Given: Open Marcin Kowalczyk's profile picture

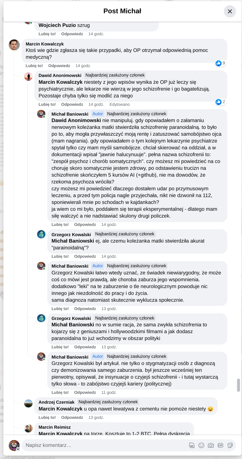Looking at the screenshot, I should [14, 45].
